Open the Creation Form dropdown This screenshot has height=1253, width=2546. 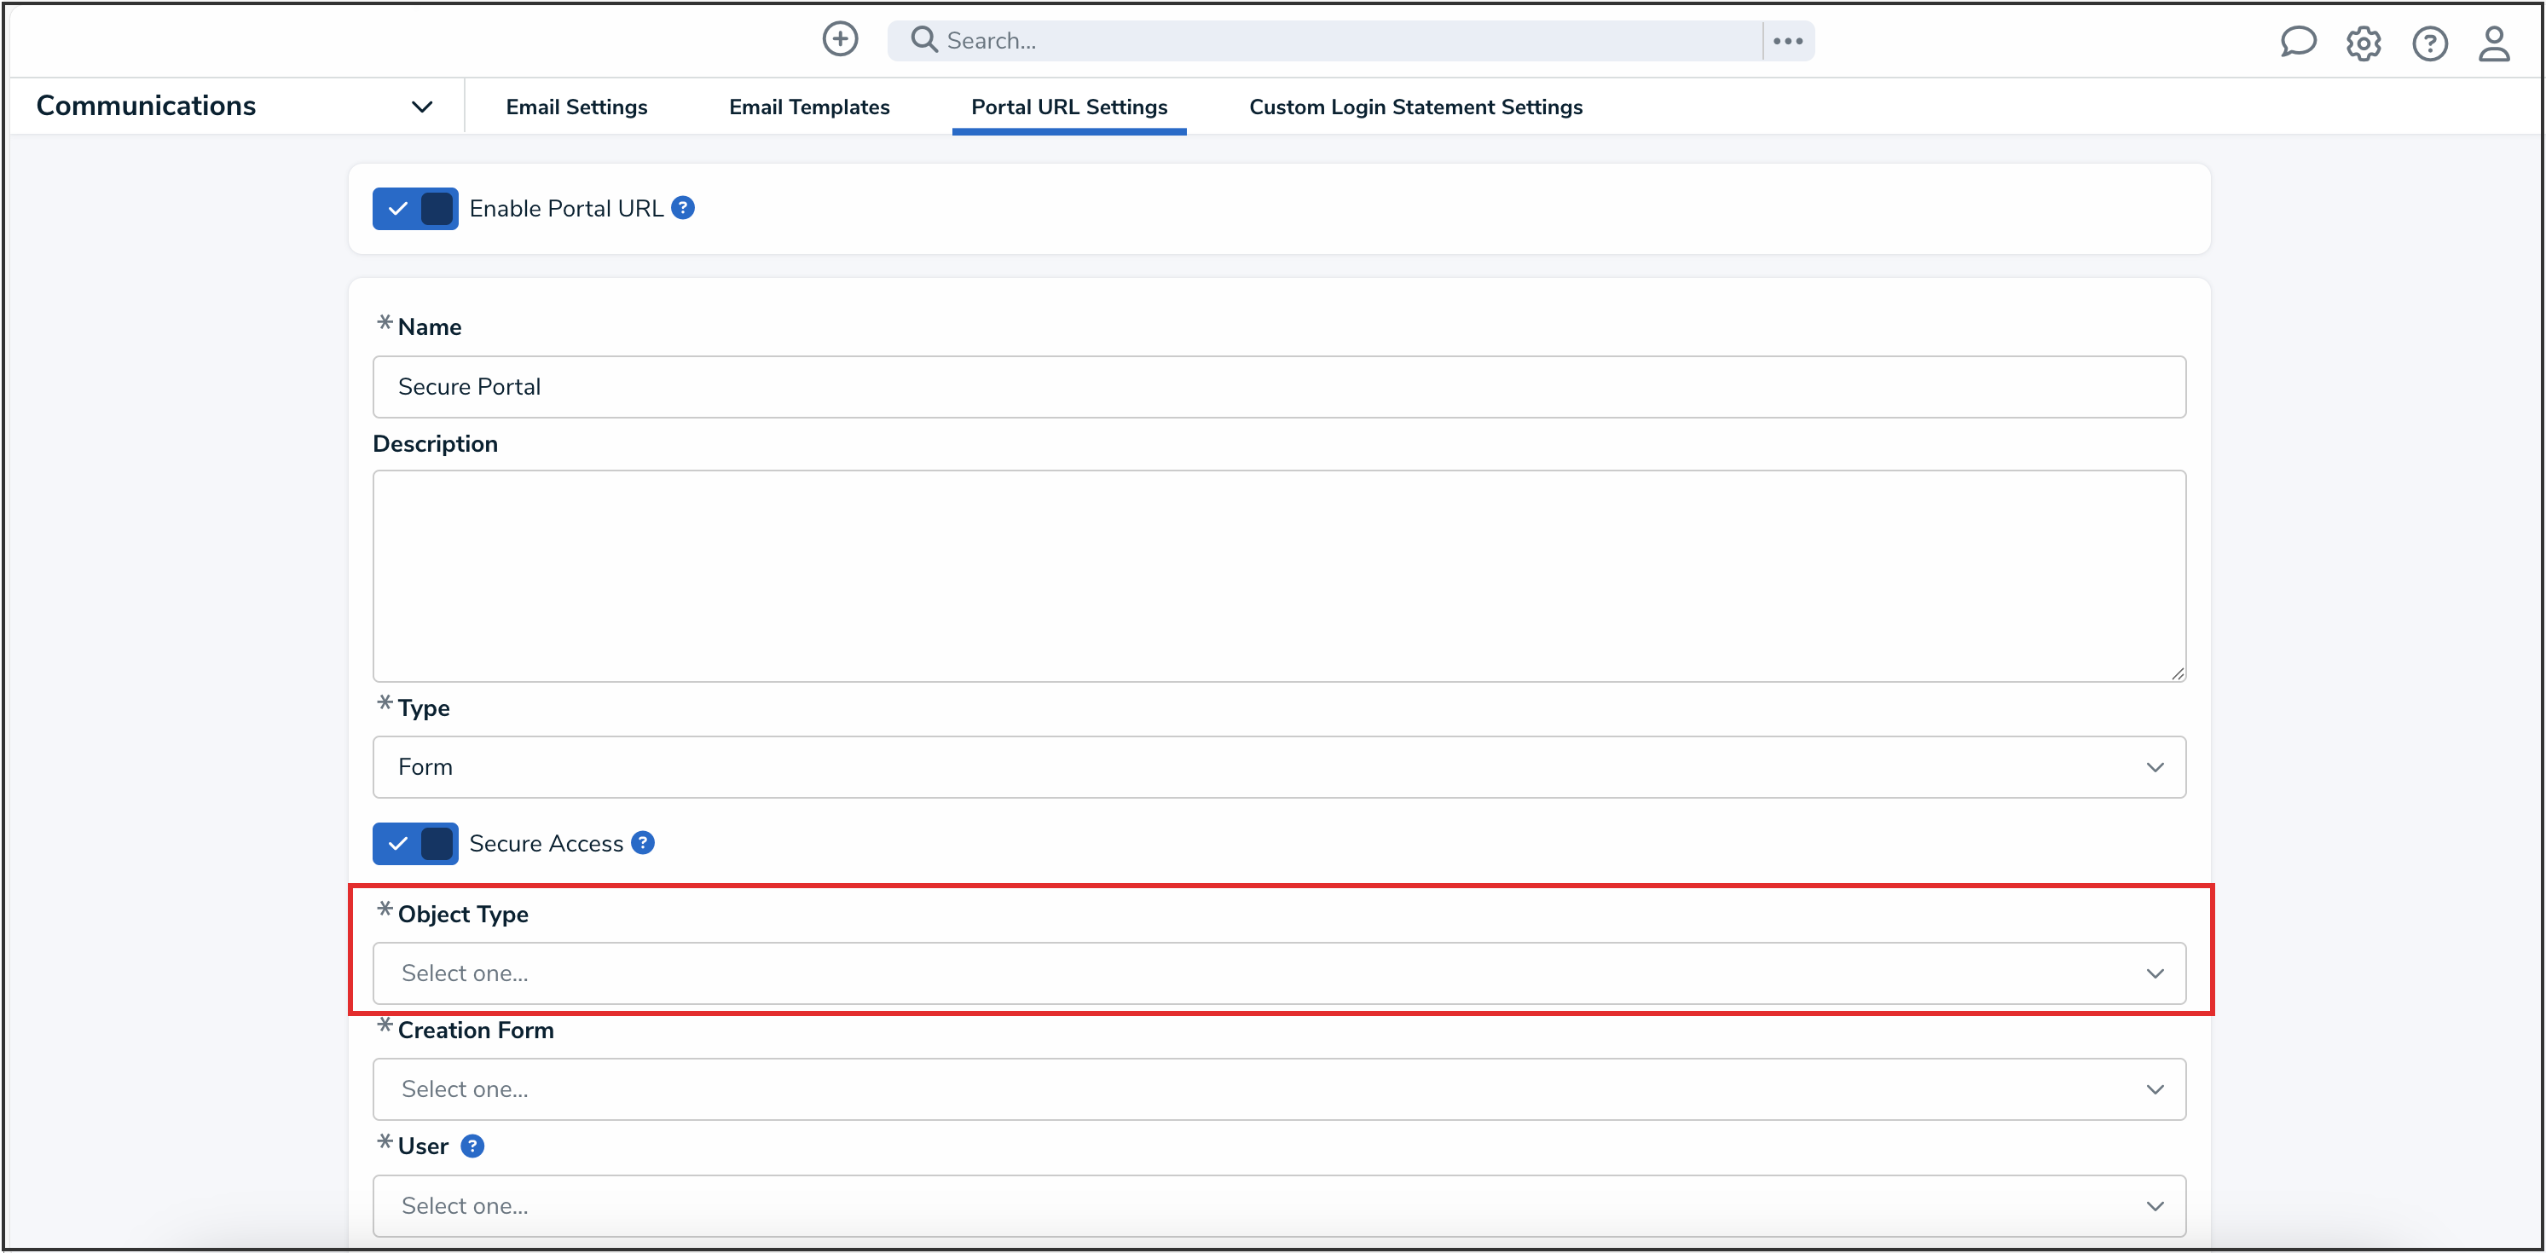pyautogui.click(x=1278, y=1089)
